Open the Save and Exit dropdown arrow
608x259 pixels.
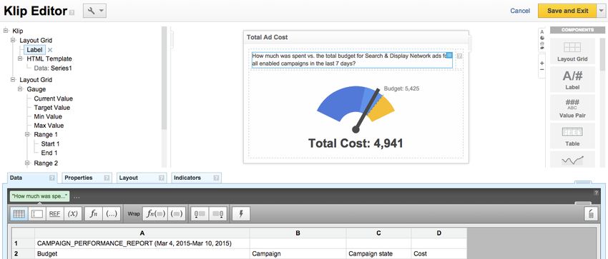[601, 11]
